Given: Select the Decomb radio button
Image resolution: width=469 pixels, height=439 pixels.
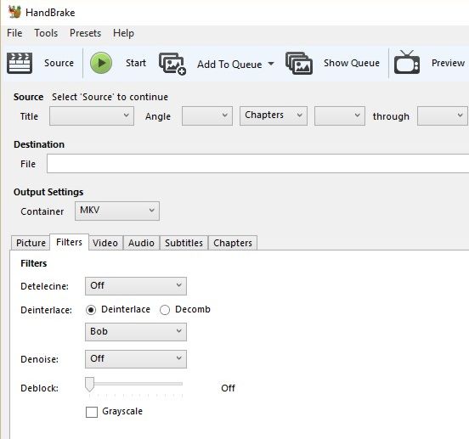Looking at the screenshot, I should (x=165, y=310).
